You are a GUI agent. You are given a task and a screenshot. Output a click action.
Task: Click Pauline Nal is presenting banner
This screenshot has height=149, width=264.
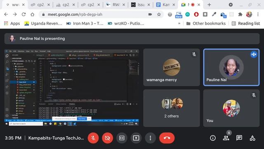pyautogui.click(x=132, y=38)
